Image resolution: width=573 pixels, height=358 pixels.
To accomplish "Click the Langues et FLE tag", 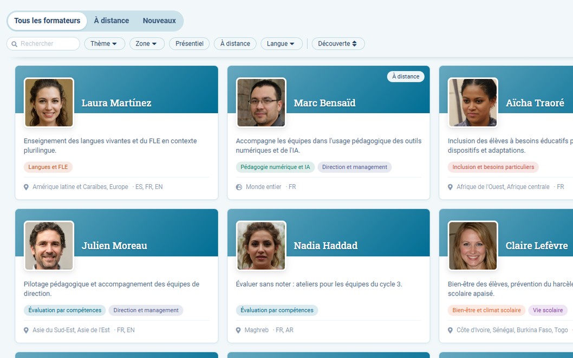I will tap(48, 167).
